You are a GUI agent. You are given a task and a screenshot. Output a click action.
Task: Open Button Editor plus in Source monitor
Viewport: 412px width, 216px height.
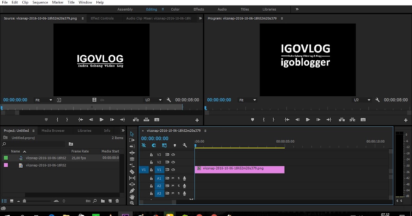tap(197, 120)
